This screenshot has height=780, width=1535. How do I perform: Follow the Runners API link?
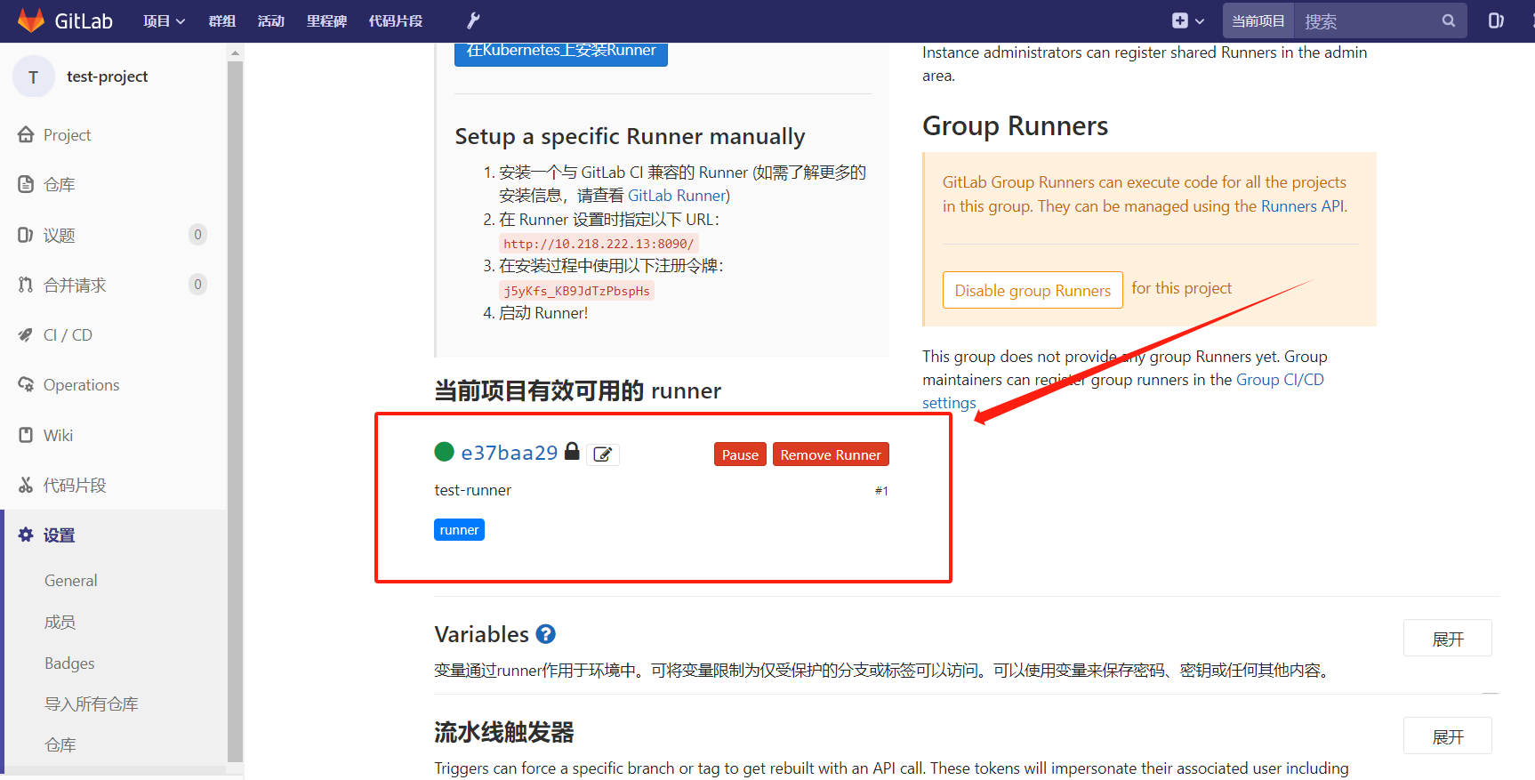[1303, 206]
